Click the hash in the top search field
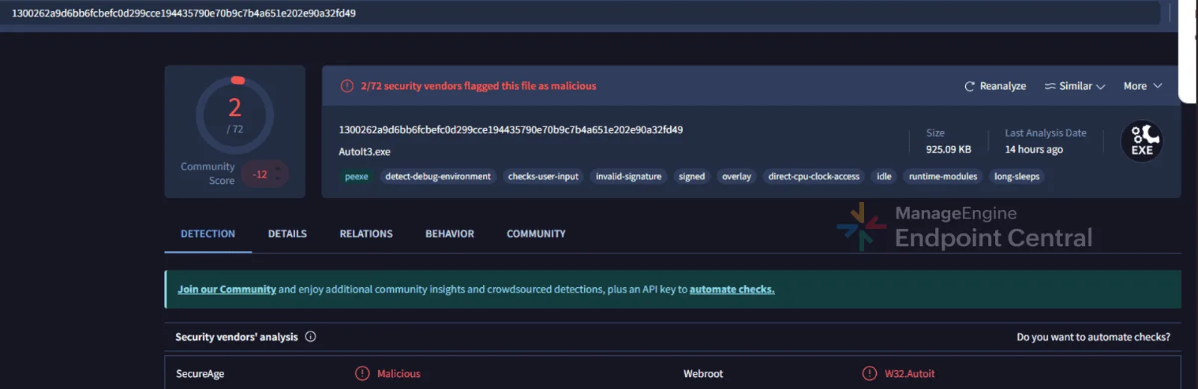 click(183, 13)
